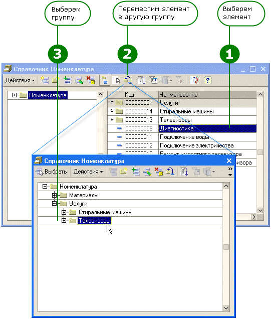This screenshot has width=271, height=319.
Task: Click the Наименование column header
Action: pyautogui.click(x=207, y=95)
